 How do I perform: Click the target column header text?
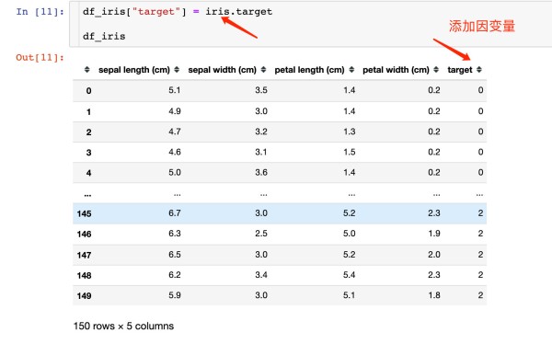(x=460, y=70)
